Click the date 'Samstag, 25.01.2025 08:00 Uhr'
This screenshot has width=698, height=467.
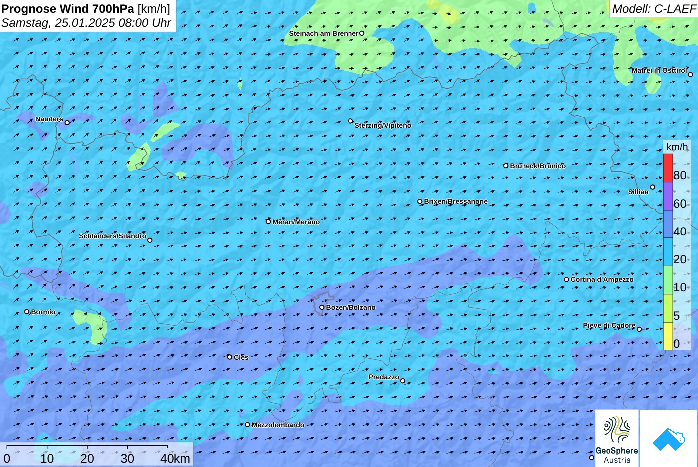click(86, 23)
